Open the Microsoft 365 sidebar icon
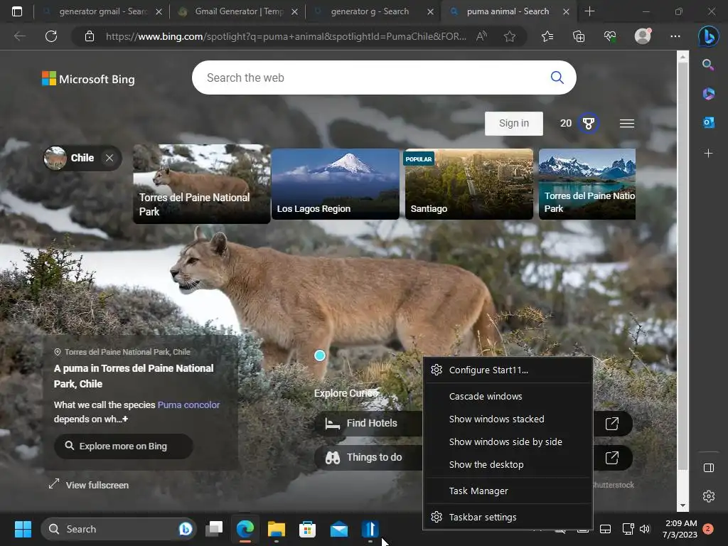The height and width of the screenshot is (546, 728). pyautogui.click(x=709, y=94)
